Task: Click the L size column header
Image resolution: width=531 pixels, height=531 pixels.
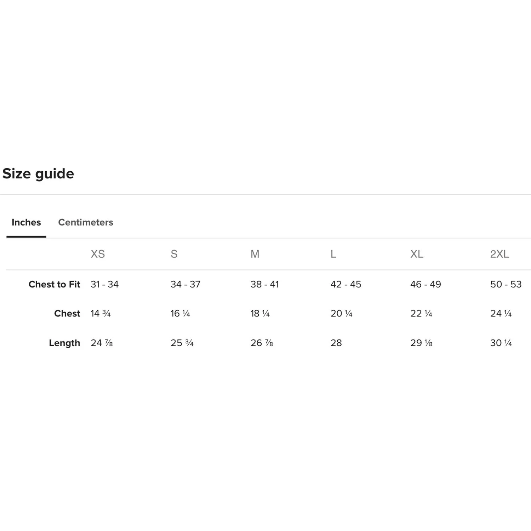Action: [x=333, y=254]
